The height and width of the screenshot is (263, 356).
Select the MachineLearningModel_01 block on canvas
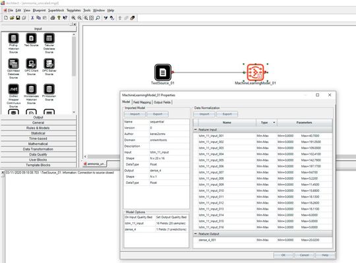click(255, 73)
